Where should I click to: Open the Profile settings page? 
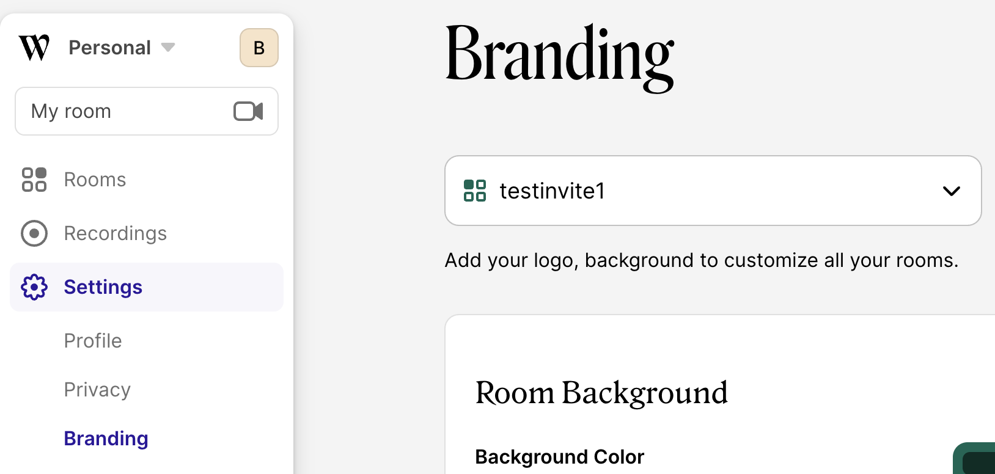click(93, 341)
